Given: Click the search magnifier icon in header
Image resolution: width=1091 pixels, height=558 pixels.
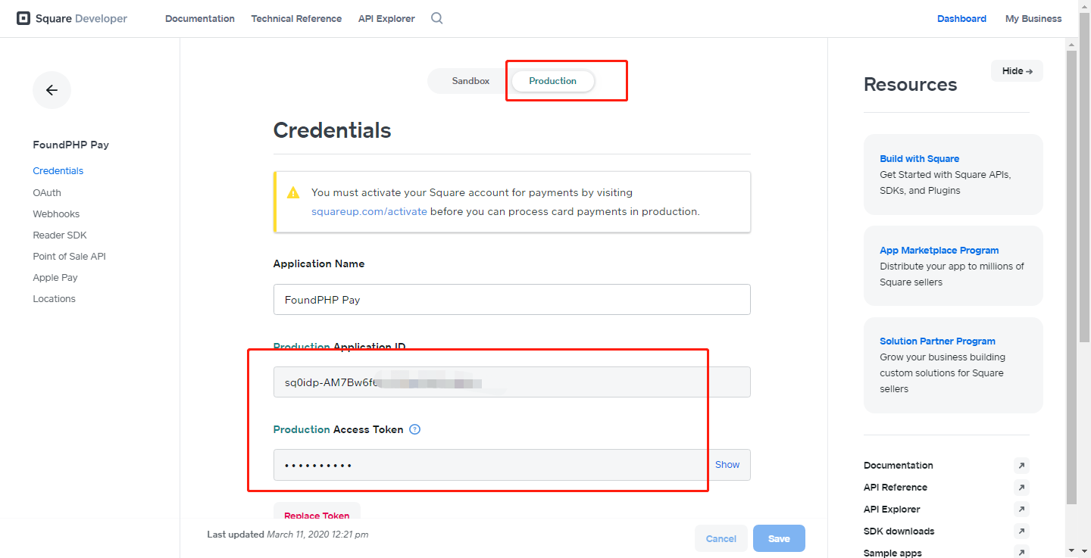Looking at the screenshot, I should tap(437, 18).
